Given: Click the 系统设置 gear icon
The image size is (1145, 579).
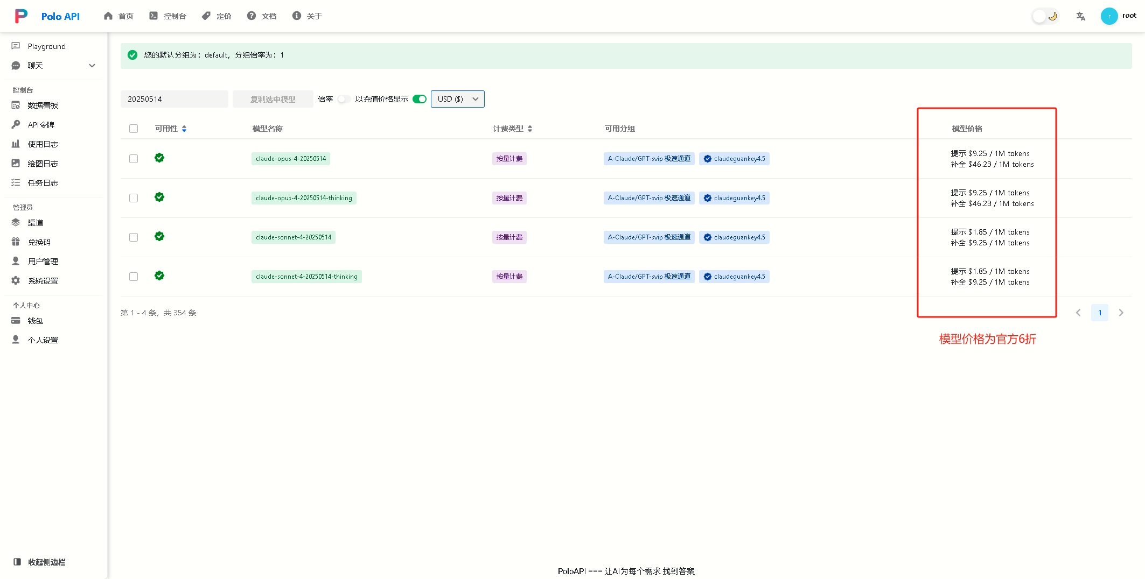Looking at the screenshot, I should tap(16, 280).
